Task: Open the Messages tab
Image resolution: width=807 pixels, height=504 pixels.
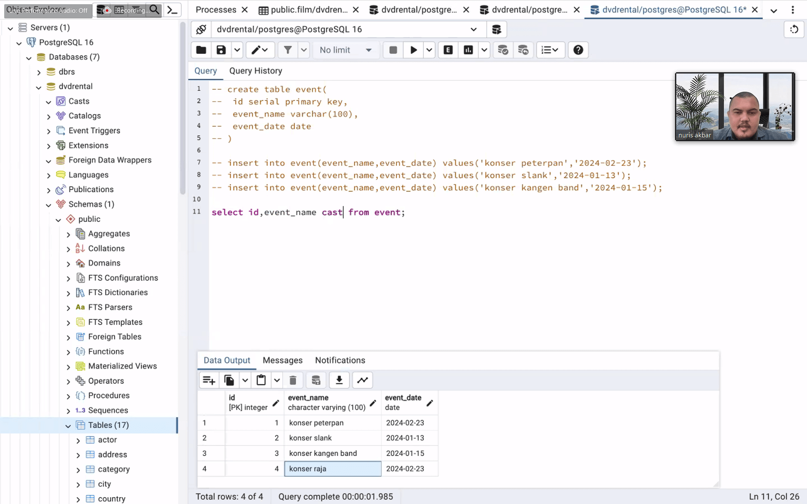Action: coord(282,360)
